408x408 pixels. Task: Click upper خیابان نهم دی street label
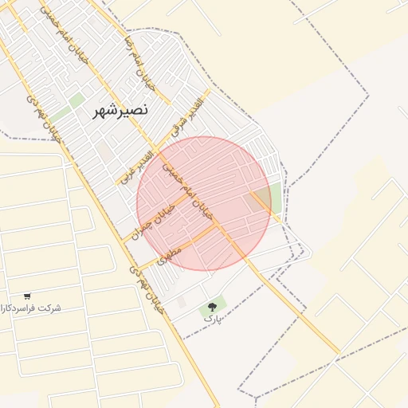(44, 119)
